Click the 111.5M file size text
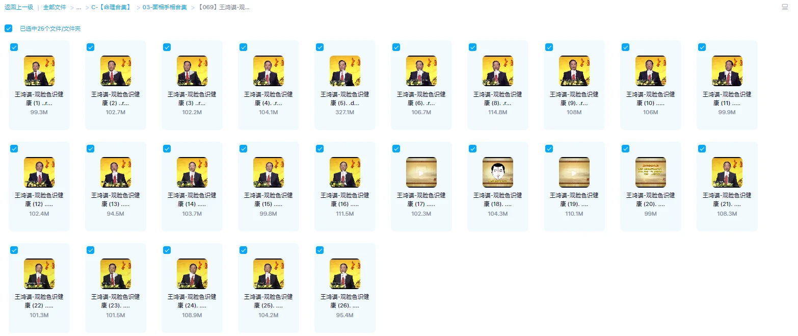The image size is (798, 336). (x=345, y=214)
